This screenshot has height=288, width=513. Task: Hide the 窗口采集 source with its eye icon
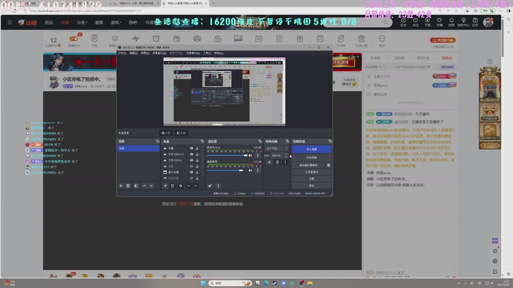pyautogui.click(x=191, y=172)
